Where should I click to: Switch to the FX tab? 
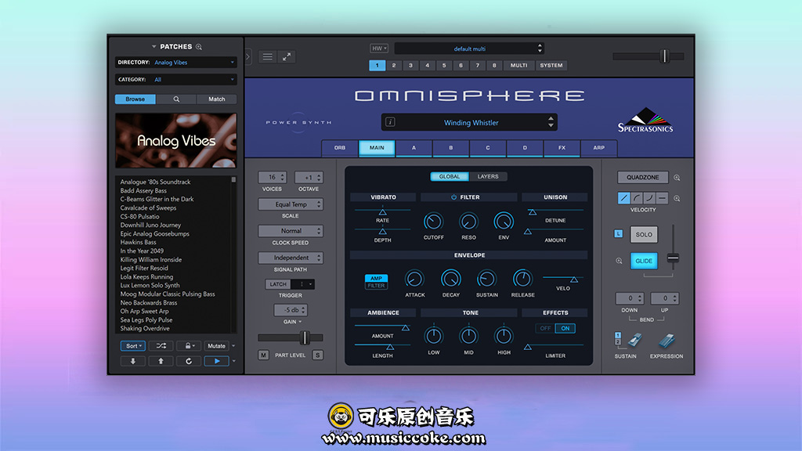(562, 148)
